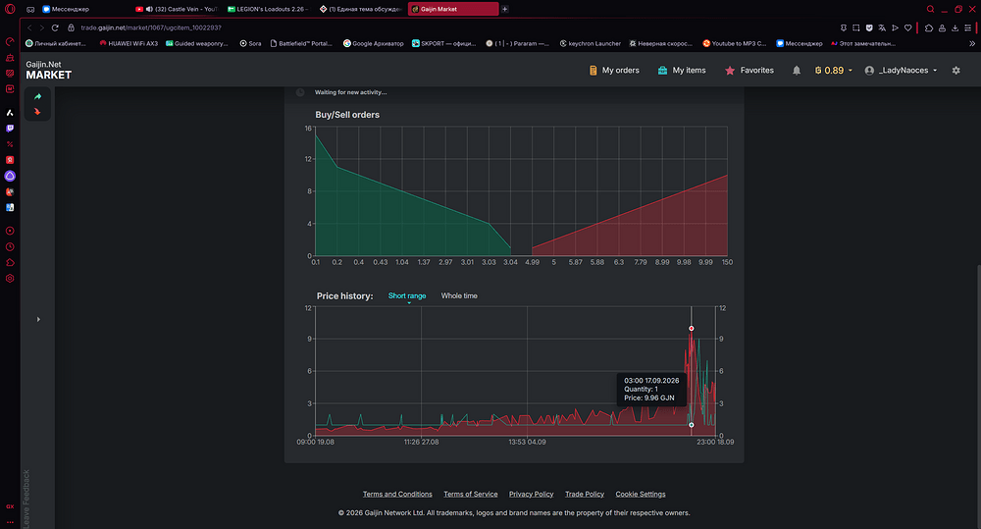Open the pin icon in address bar

844,27
